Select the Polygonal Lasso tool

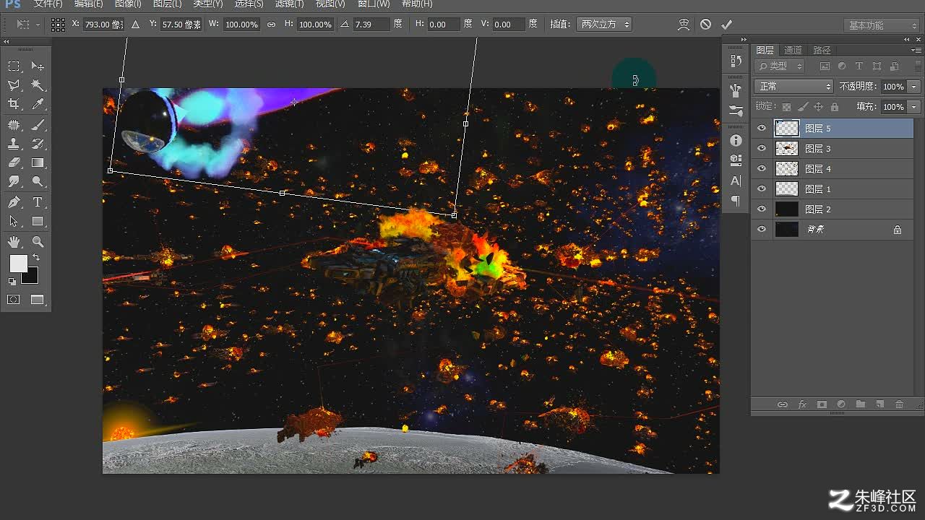coord(14,85)
